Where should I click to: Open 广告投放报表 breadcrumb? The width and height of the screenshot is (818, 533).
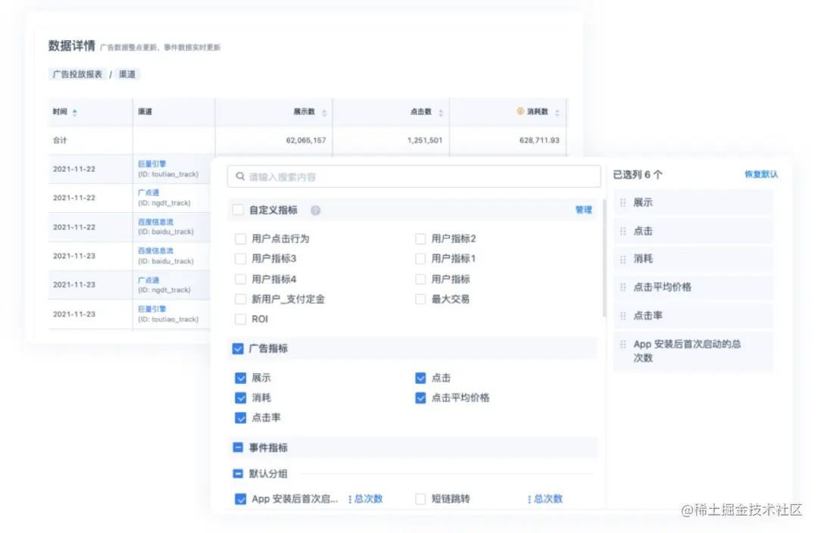tap(77, 74)
